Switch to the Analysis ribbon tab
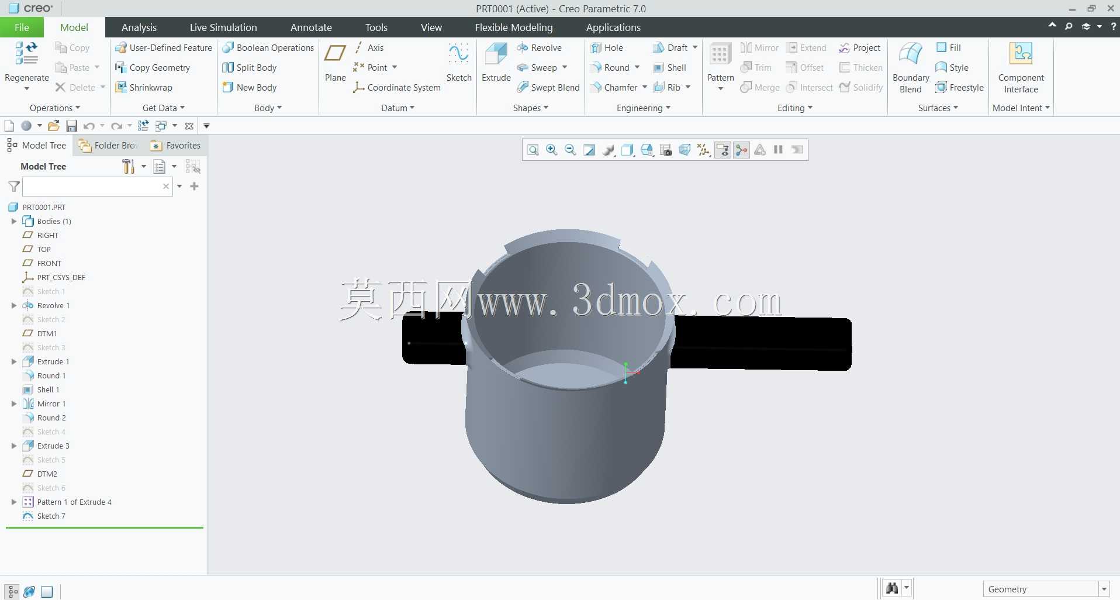1120x600 pixels. 139,27
